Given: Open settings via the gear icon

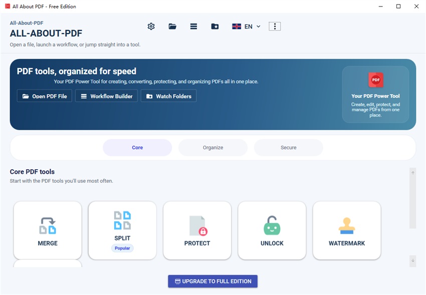Looking at the screenshot, I should [x=151, y=27].
